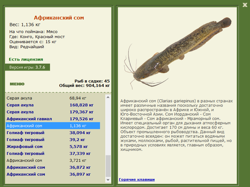The width and height of the screenshot is (250, 187).
Task: Click the Африканский сом title heading
Action: click(59, 18)
